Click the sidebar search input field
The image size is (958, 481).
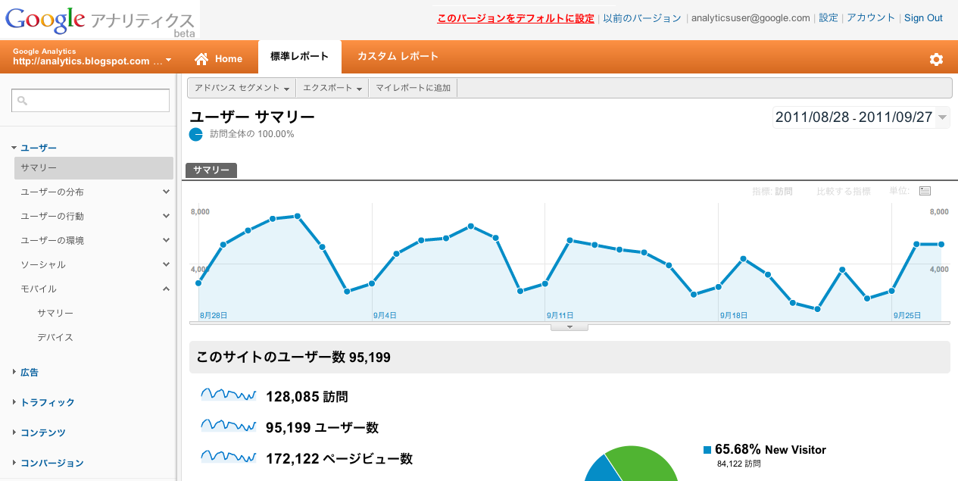click(x=90, y=100)
